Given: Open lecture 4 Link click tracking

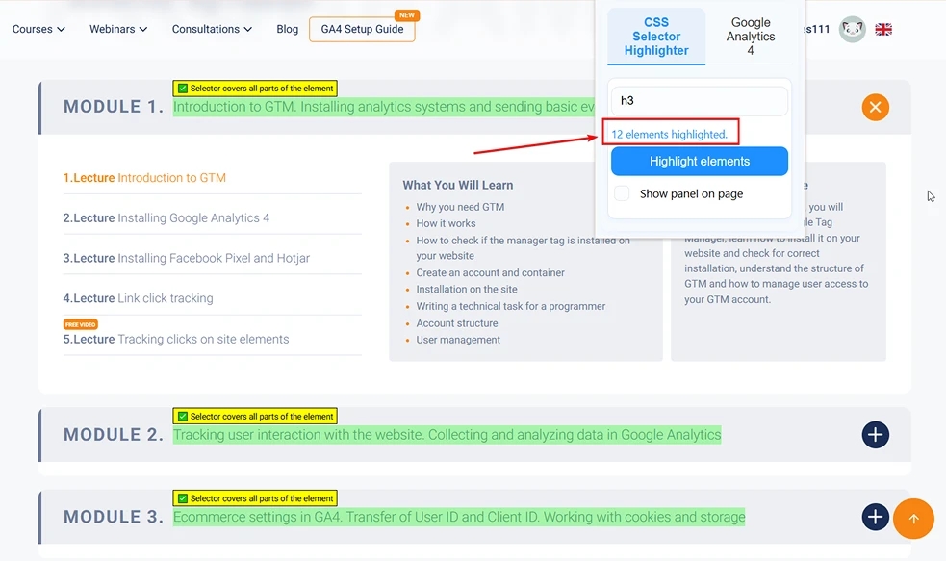Looking at the screenshot, I should pyautogui.click(x=139, y=298).
